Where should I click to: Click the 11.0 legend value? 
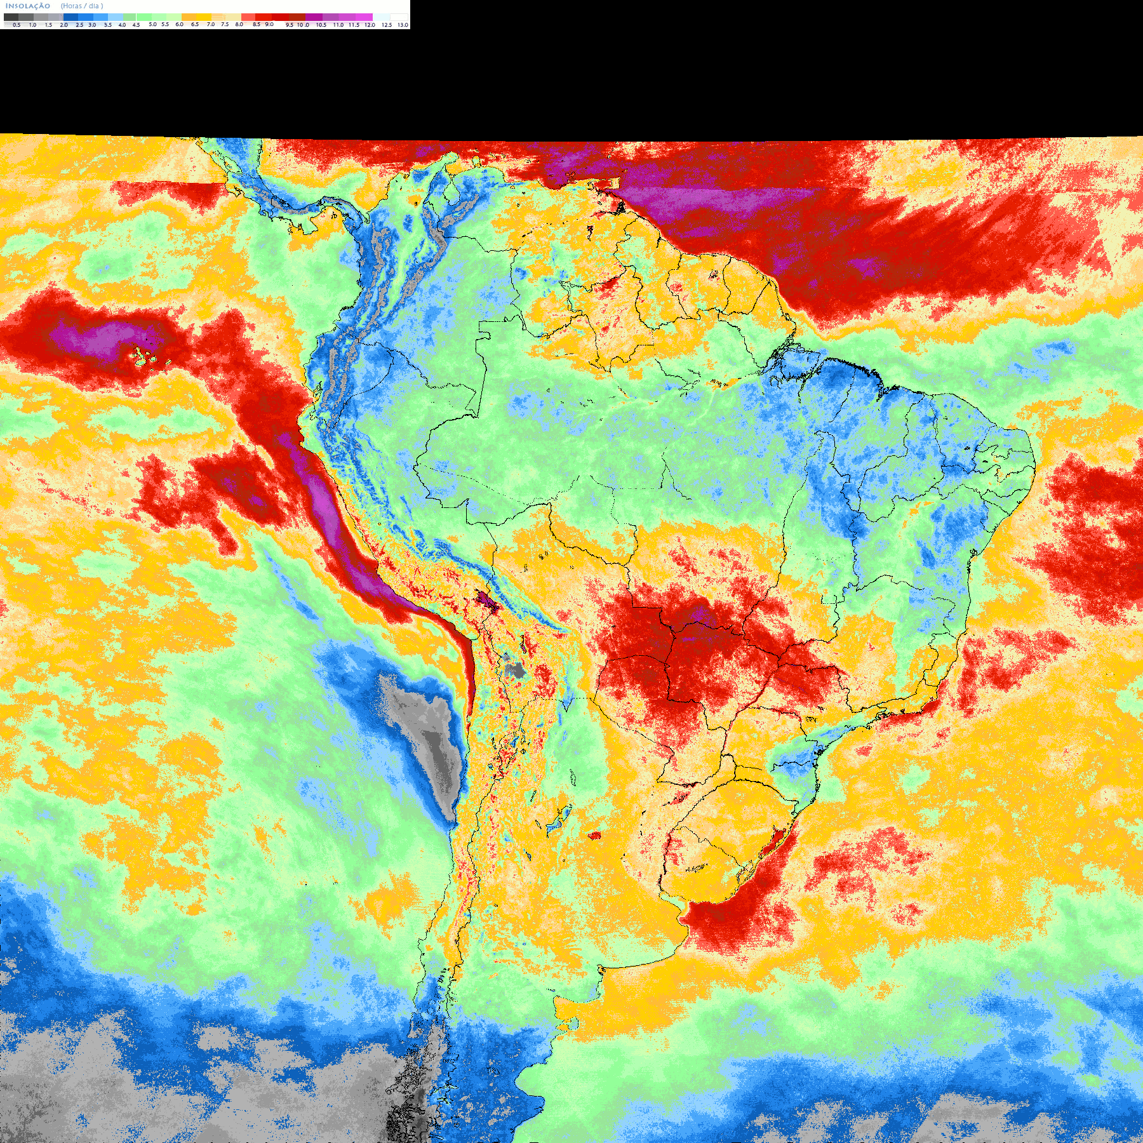click(338, 25)
